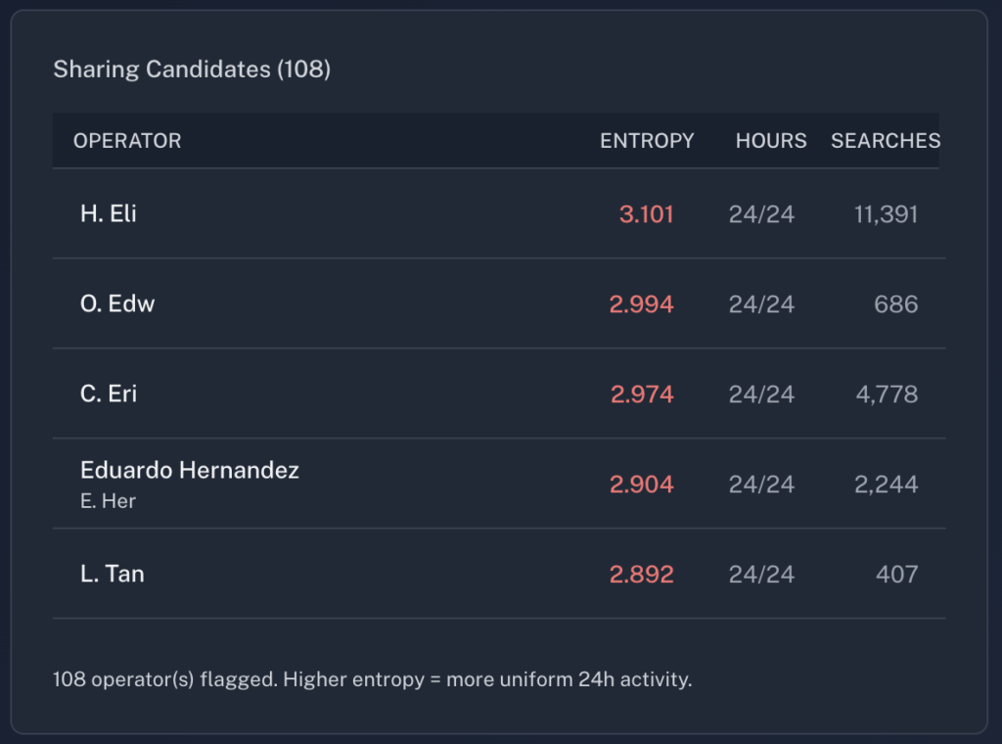
Task: Click the 2,244 searches count
Action: point(886,484)
